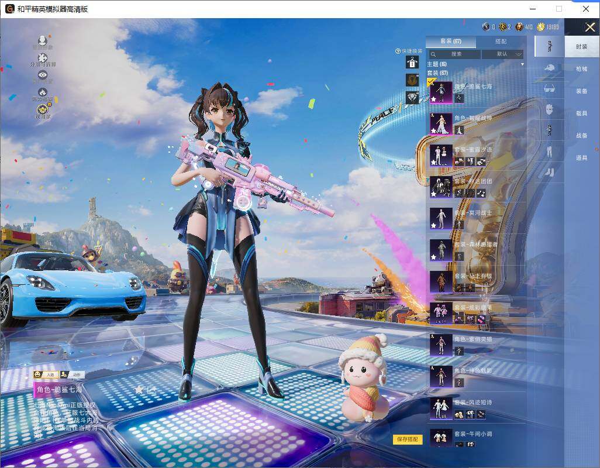600x468 pixels.
Task: Open the 装备 equipment tab
Action: tap(582, 91)
